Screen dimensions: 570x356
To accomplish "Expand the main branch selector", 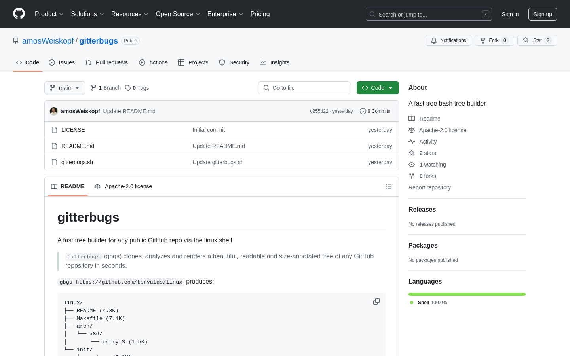I will point(65,88).
